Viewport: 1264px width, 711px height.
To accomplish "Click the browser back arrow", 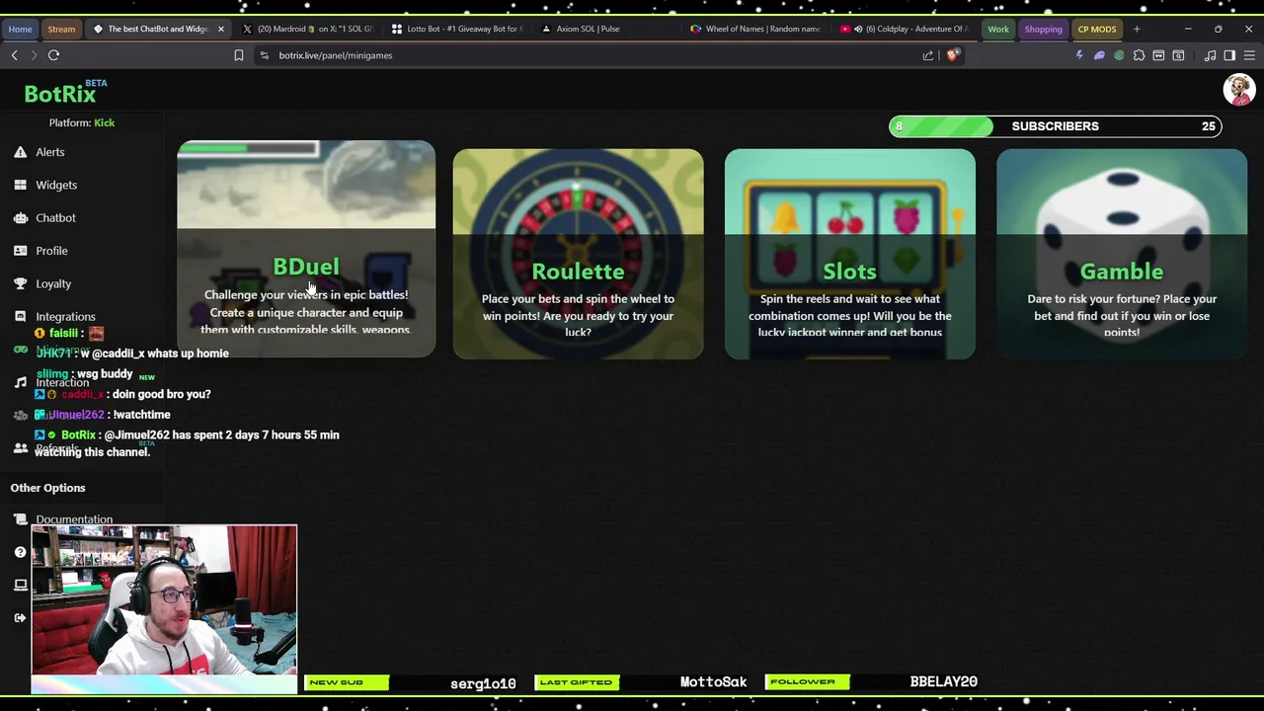I will (x=14, y=55).
